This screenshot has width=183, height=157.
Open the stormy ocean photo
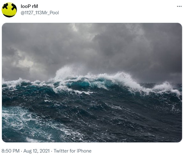pyautogui.click(x=92, y=82)
